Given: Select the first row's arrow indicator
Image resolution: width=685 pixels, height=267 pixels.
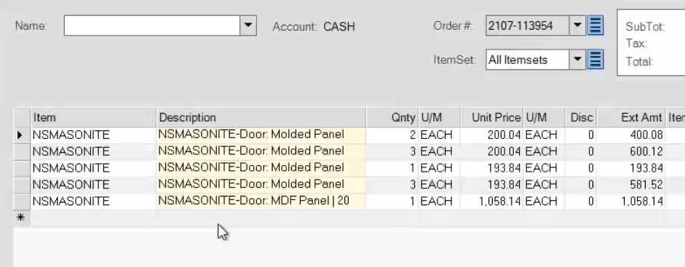Looking at the screenshot, I should [20, 135].
